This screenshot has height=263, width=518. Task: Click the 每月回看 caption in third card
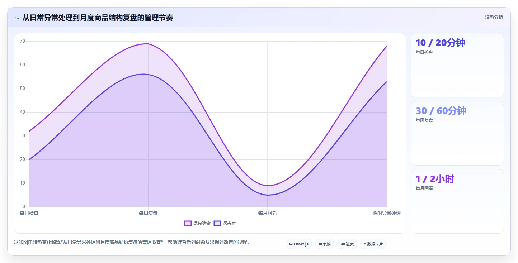click(424, 188)
